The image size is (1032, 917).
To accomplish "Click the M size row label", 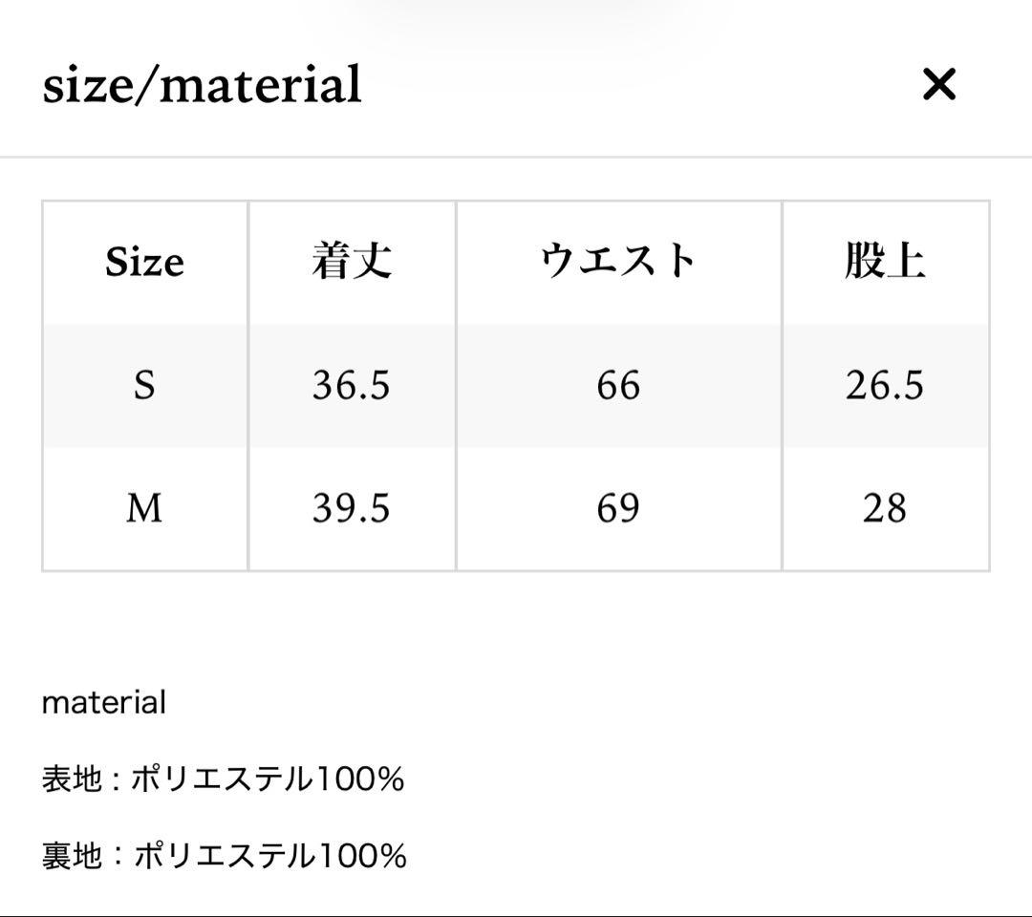I will pos(144,509).
